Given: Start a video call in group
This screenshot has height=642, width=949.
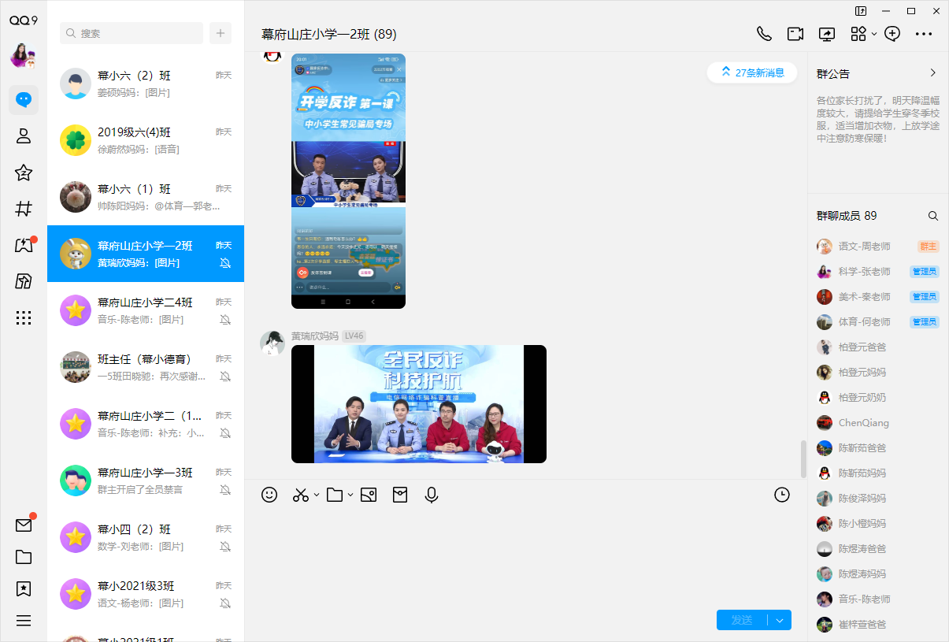Looking at the screenshot, I should (795, 34).
